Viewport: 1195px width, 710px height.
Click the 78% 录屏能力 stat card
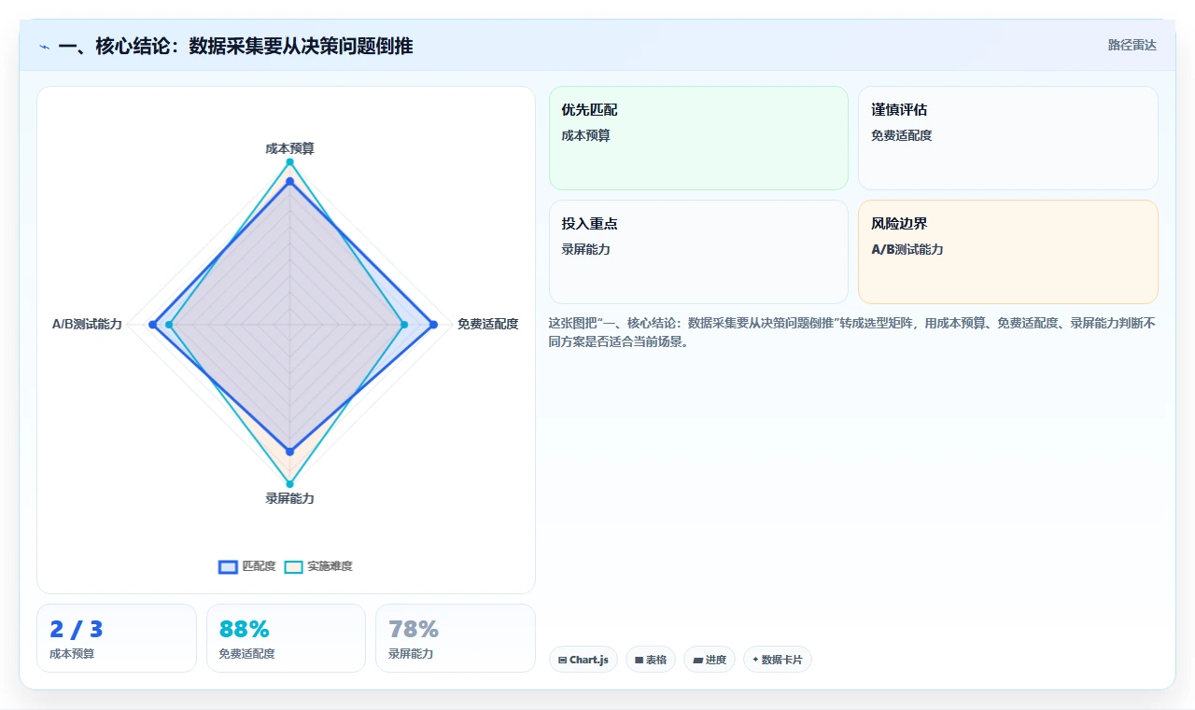456,638
